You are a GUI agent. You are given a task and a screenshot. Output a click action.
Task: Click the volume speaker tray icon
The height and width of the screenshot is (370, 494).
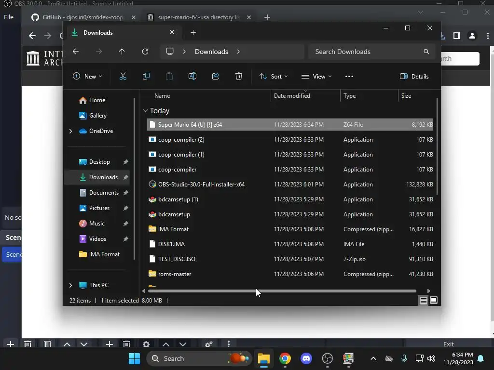pyautogui.click(x=431, y=358)
